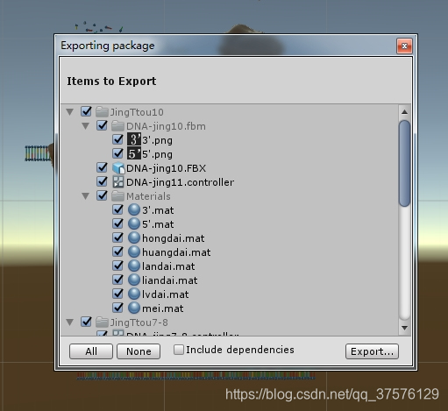This screenshot has height=411, width=448.
Task: Click the JingTtou10 folder icon
Action: pyautogui.click(x=102, y=112)
